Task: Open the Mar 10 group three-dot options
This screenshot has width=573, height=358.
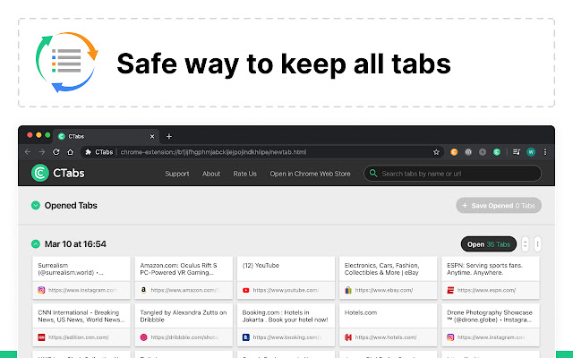Action: tap(537, 244)
